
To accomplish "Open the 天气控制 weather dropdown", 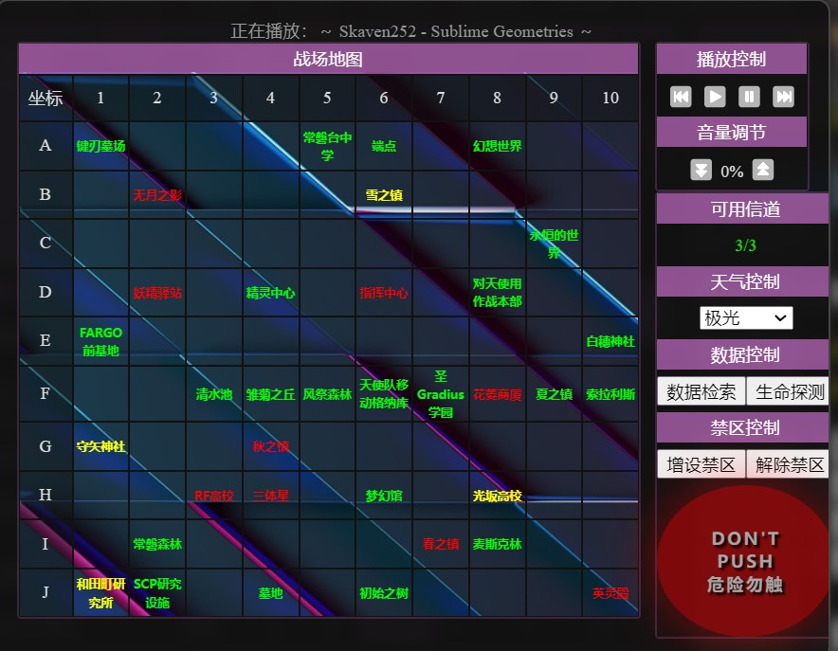I will pyautogui.click(x=746, y=318).
